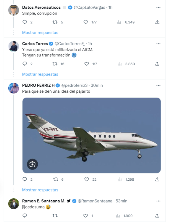This screenshot has height=222, width=173.
Task: Show replies under Pedro Ferriz's jet tweet
Action: (x=40, y=190)
